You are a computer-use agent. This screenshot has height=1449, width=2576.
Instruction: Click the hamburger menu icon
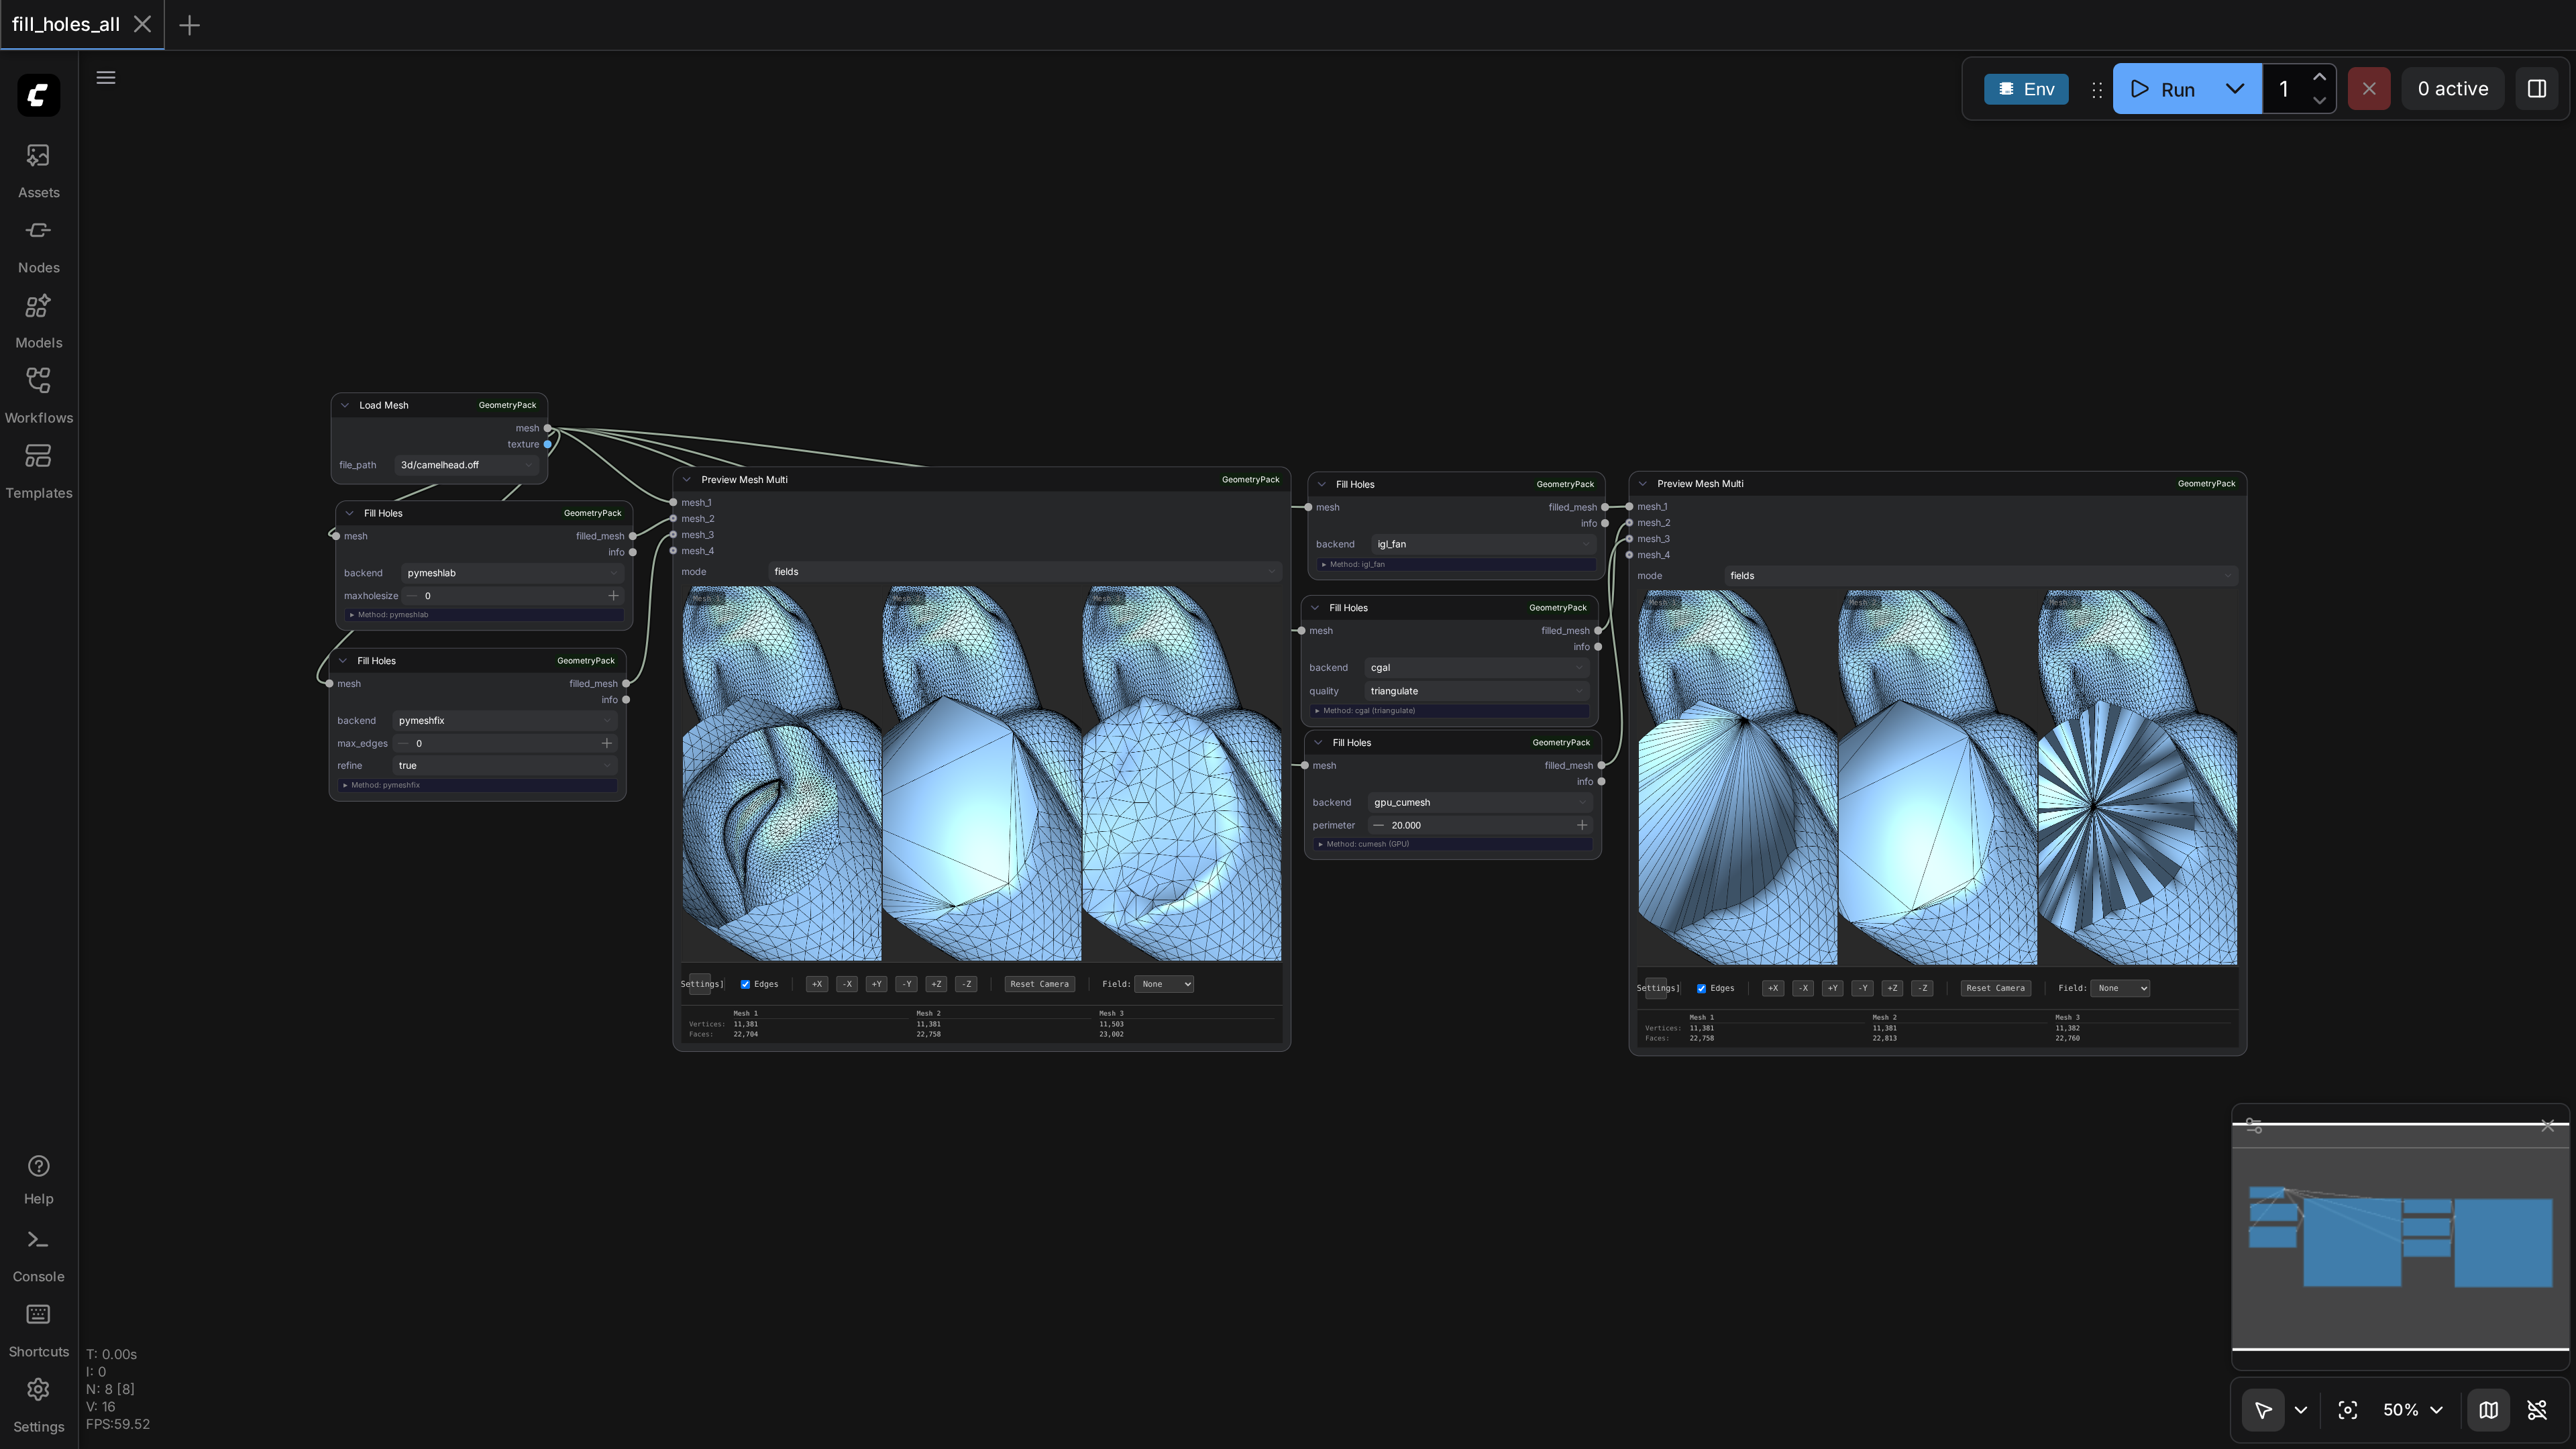tap(106, 78)
